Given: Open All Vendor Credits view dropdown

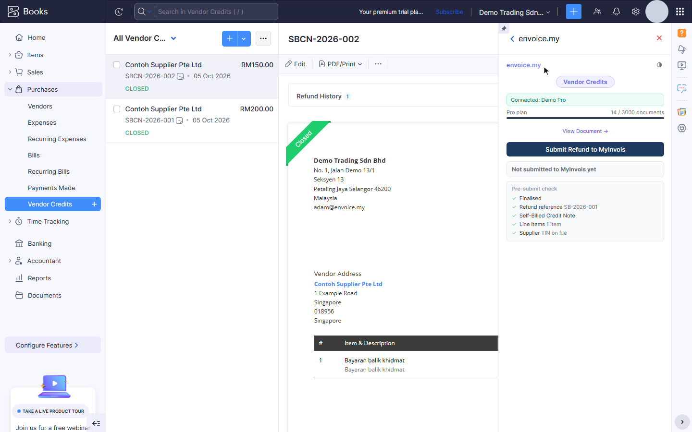Looking at the screenshot, I should point(145,38).
